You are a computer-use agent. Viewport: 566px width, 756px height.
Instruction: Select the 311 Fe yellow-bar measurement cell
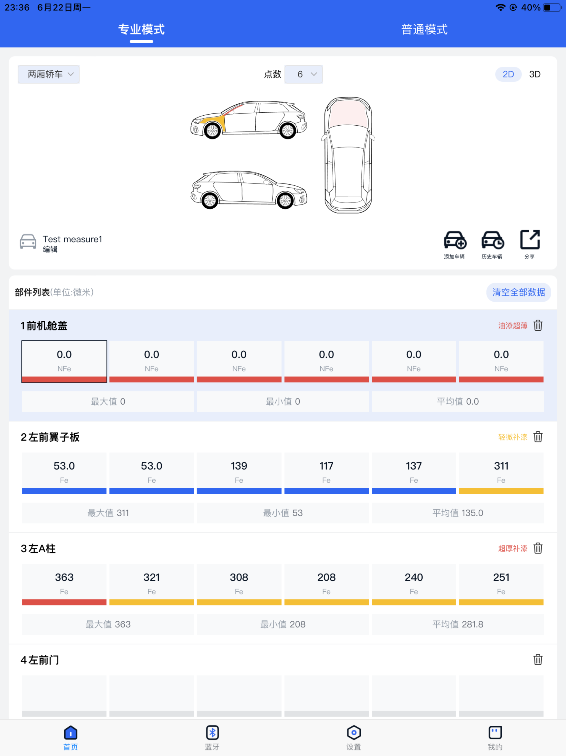pos(501,473)
